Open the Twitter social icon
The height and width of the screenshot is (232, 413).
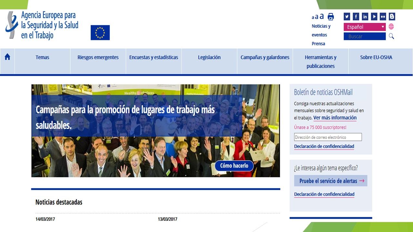(x=347, y=16)
